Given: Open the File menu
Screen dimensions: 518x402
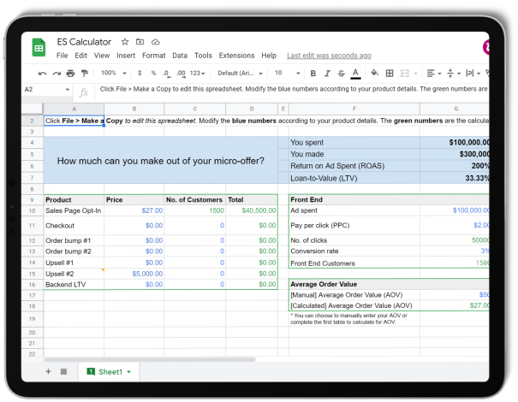Looking at the screenshot, I should (x=62, y=56).
